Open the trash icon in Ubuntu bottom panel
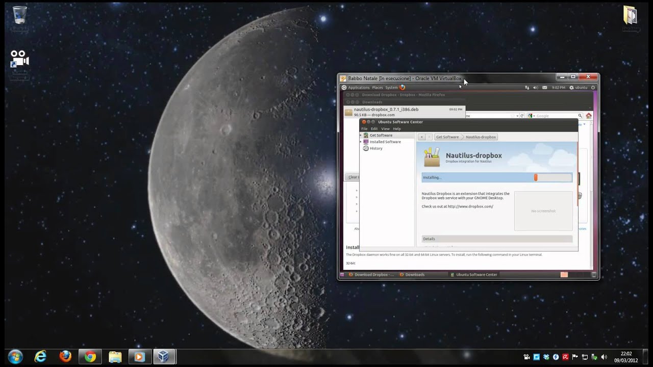This screenshot has height=367, width=653. pyautogui.click(x=593, y=275)
